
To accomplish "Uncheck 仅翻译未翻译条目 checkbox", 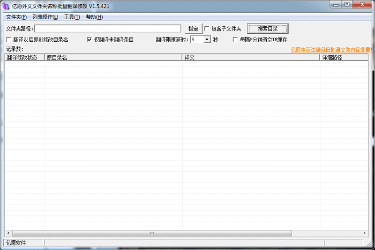I will click(90, 40).
